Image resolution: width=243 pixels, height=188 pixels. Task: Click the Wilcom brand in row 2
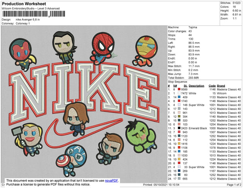[222, 93]
